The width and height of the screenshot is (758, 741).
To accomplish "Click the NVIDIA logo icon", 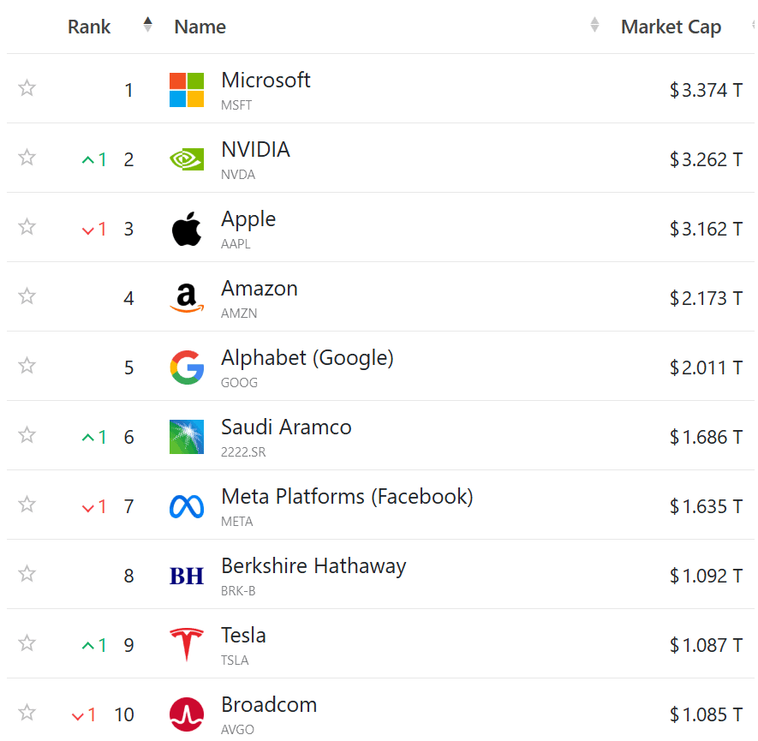I will pos(187,159).
